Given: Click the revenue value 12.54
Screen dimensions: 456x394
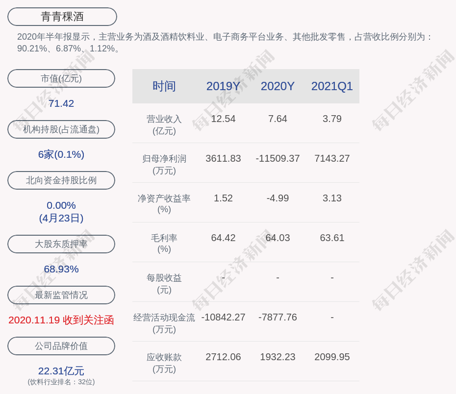Looking at the screenshot, I should click(x=224, y=119).
